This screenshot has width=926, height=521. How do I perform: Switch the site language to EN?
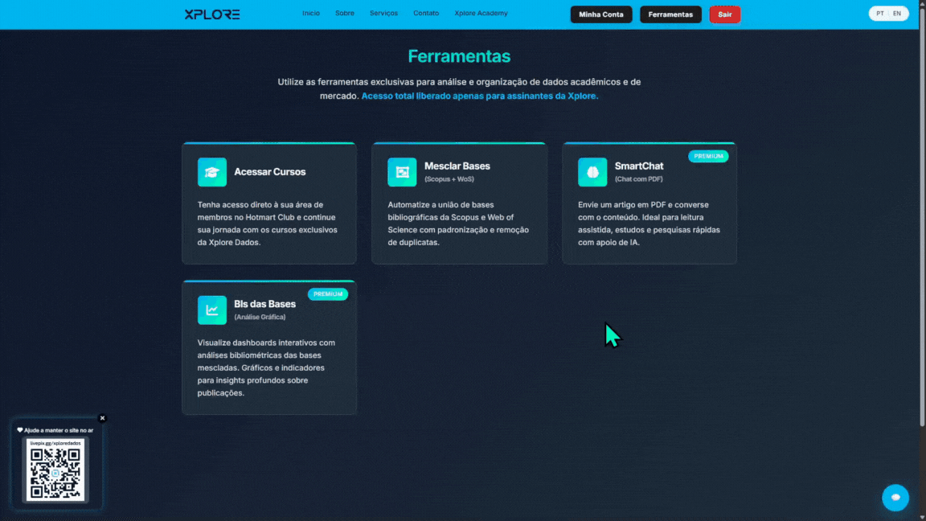pos(897,13)
